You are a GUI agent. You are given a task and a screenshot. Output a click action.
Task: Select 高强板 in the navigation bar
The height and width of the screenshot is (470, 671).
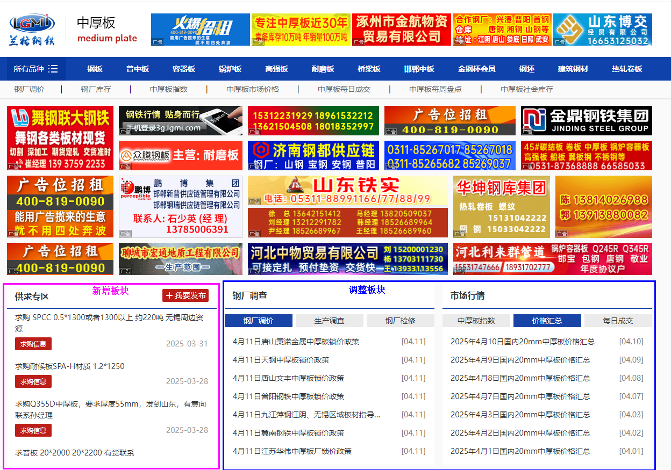pyautogui.click(x=276, y=69)
